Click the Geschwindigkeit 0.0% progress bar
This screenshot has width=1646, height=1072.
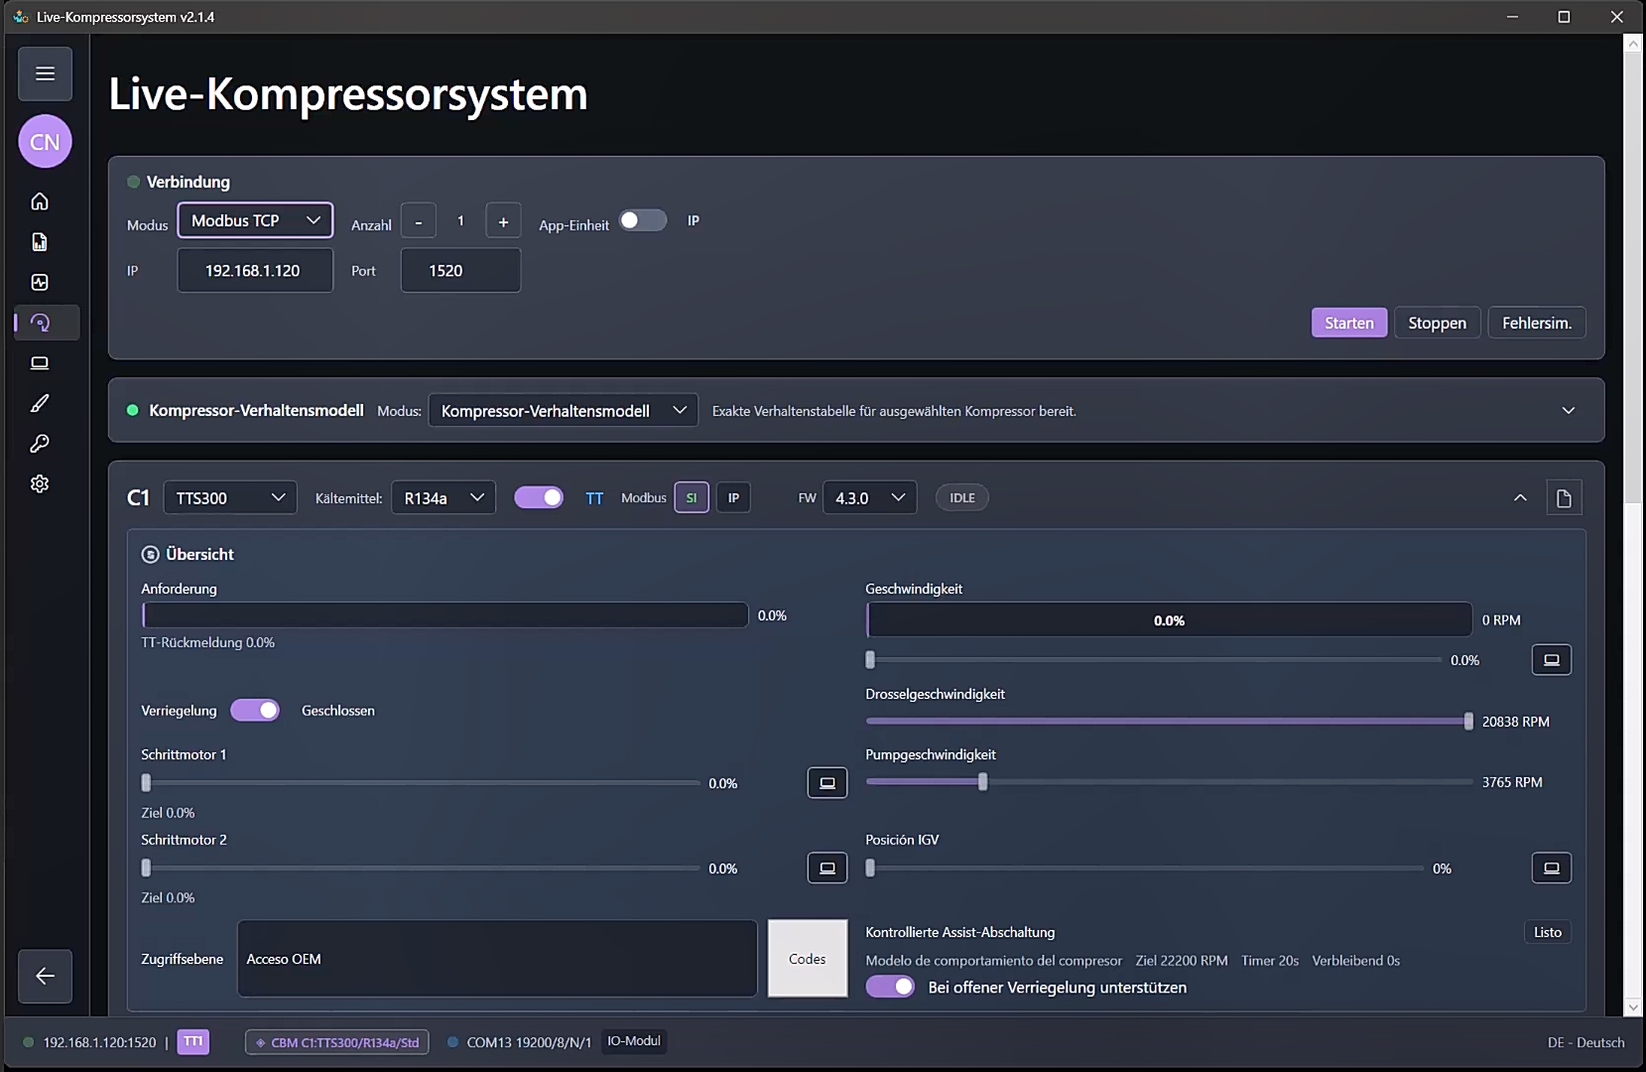coord(1169,620)
